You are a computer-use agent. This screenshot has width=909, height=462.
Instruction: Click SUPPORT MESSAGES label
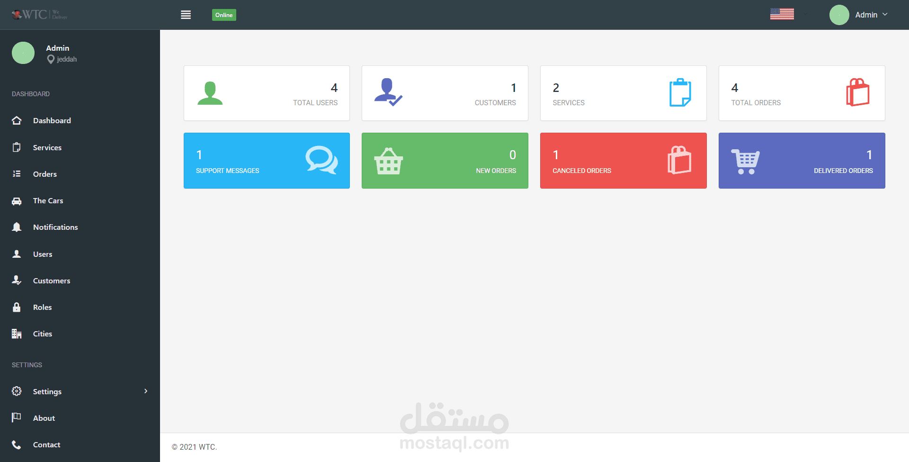pyautogui.click(x=228, y=171)
